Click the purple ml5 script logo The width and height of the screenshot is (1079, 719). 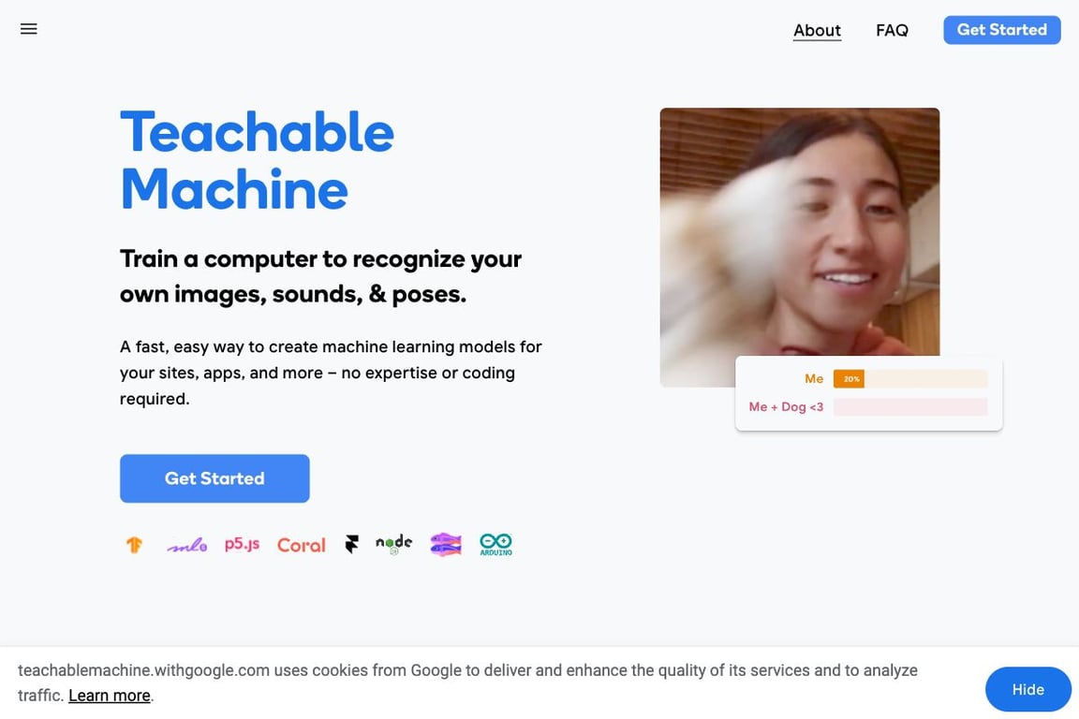pos(187,545)
